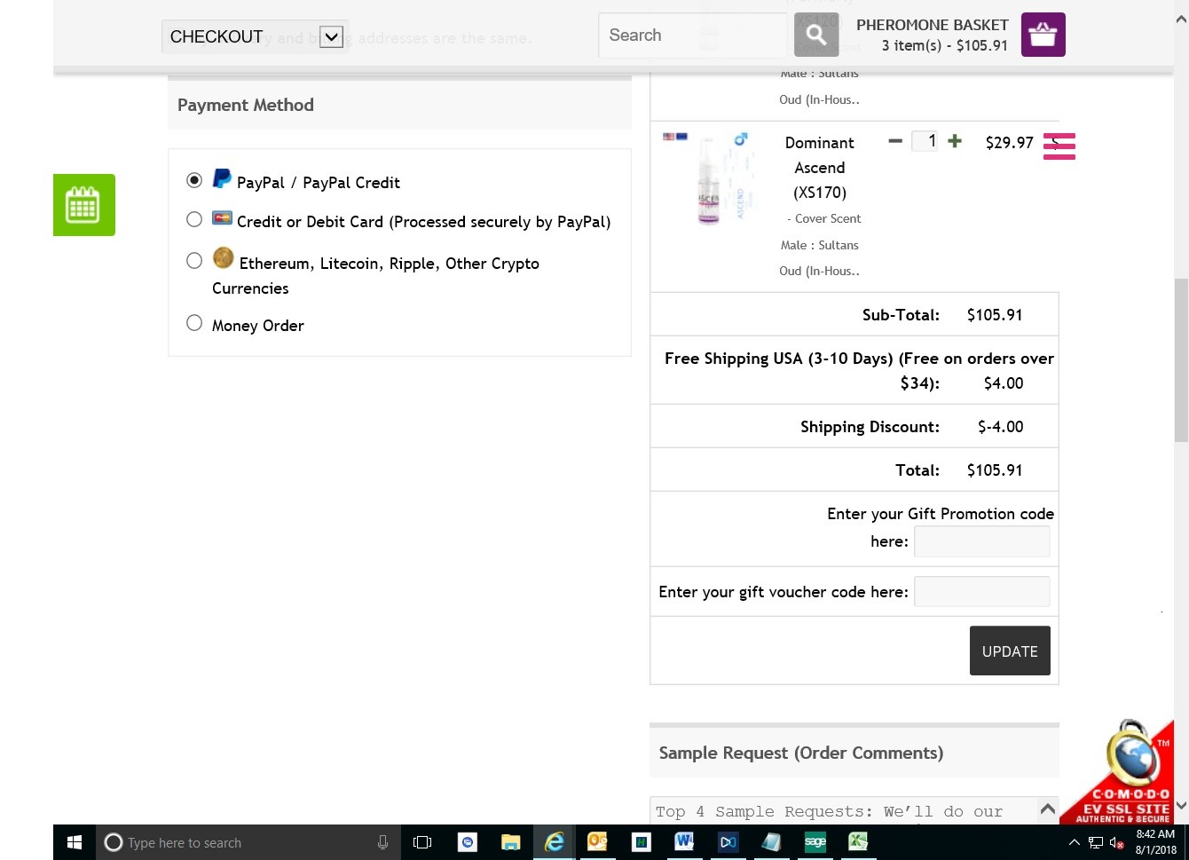Viewport: 1189px width, 860px height.
Task: Click the Gift Promotion code field
Action: 981,541
